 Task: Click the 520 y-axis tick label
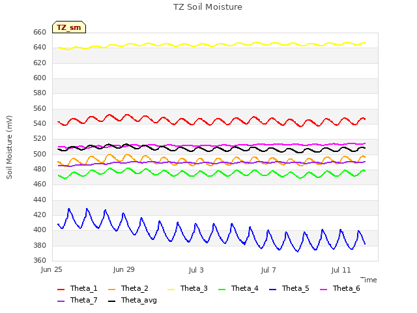coord(40,139)
